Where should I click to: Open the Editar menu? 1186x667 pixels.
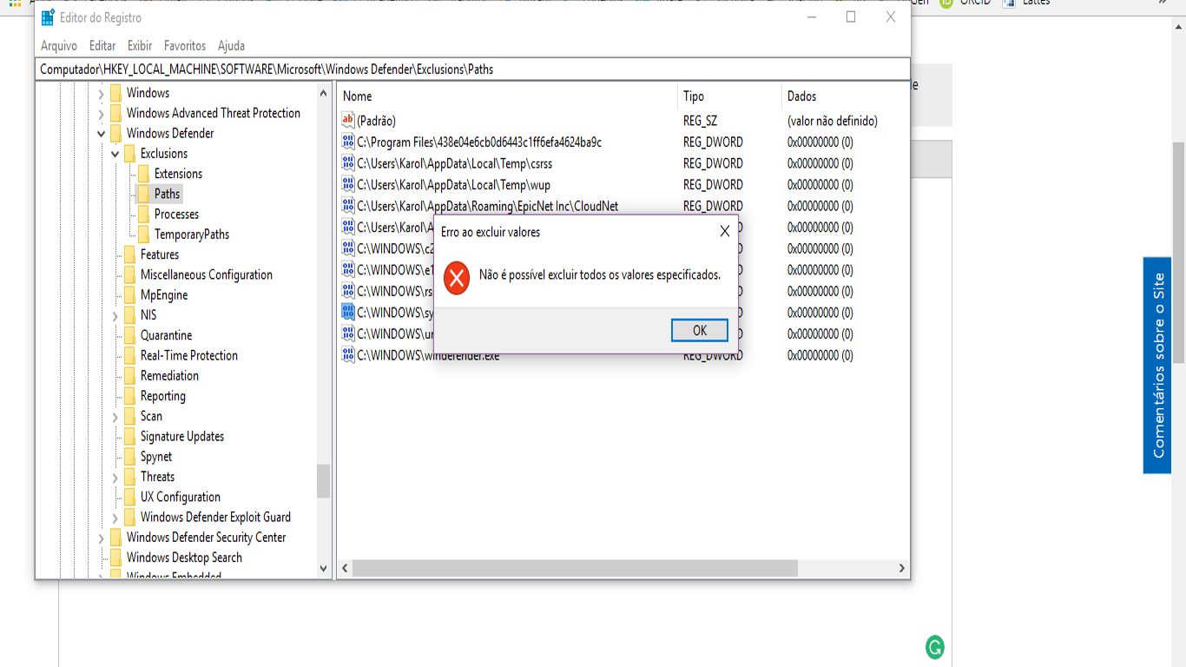click(102, 46)
